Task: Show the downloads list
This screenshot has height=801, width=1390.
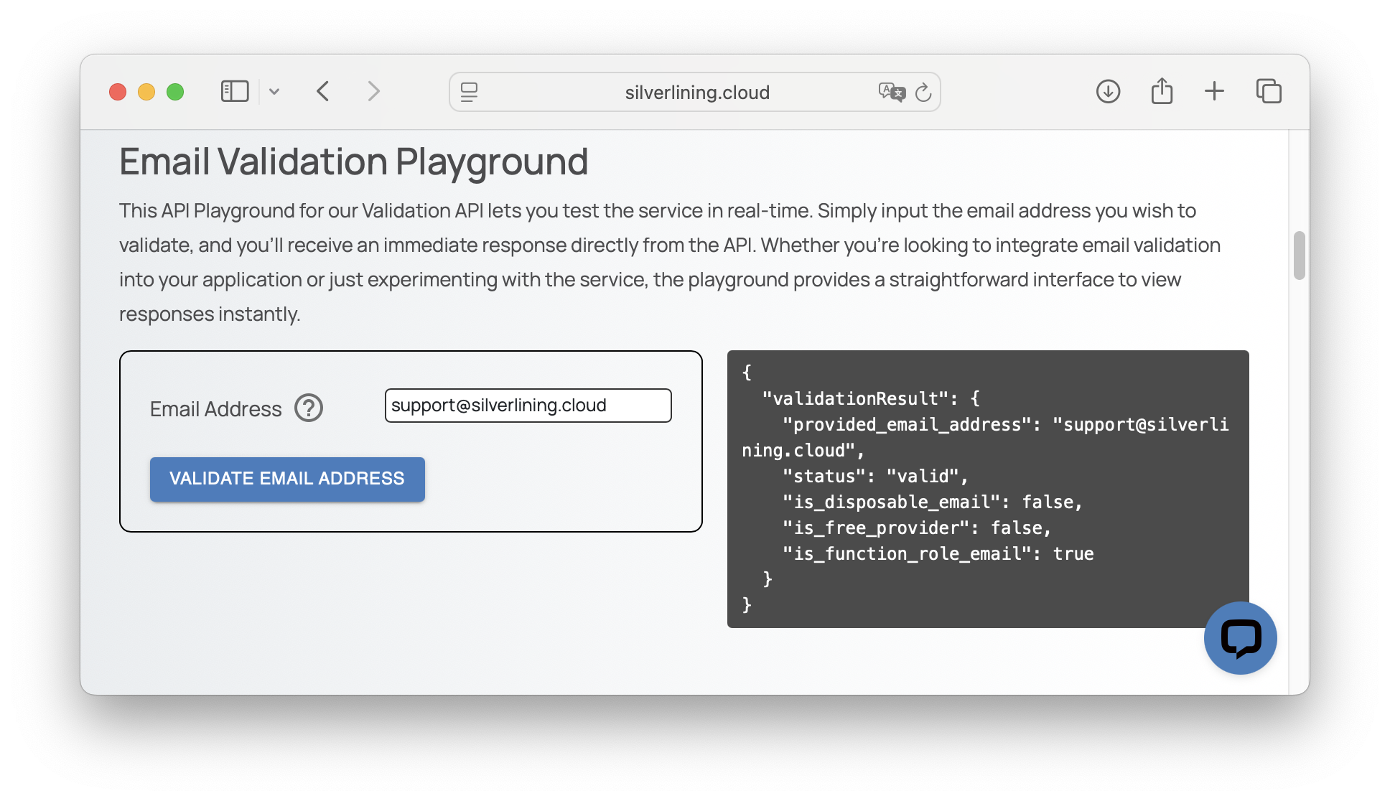Action: pyautogui.click(x=1108, y=92)
